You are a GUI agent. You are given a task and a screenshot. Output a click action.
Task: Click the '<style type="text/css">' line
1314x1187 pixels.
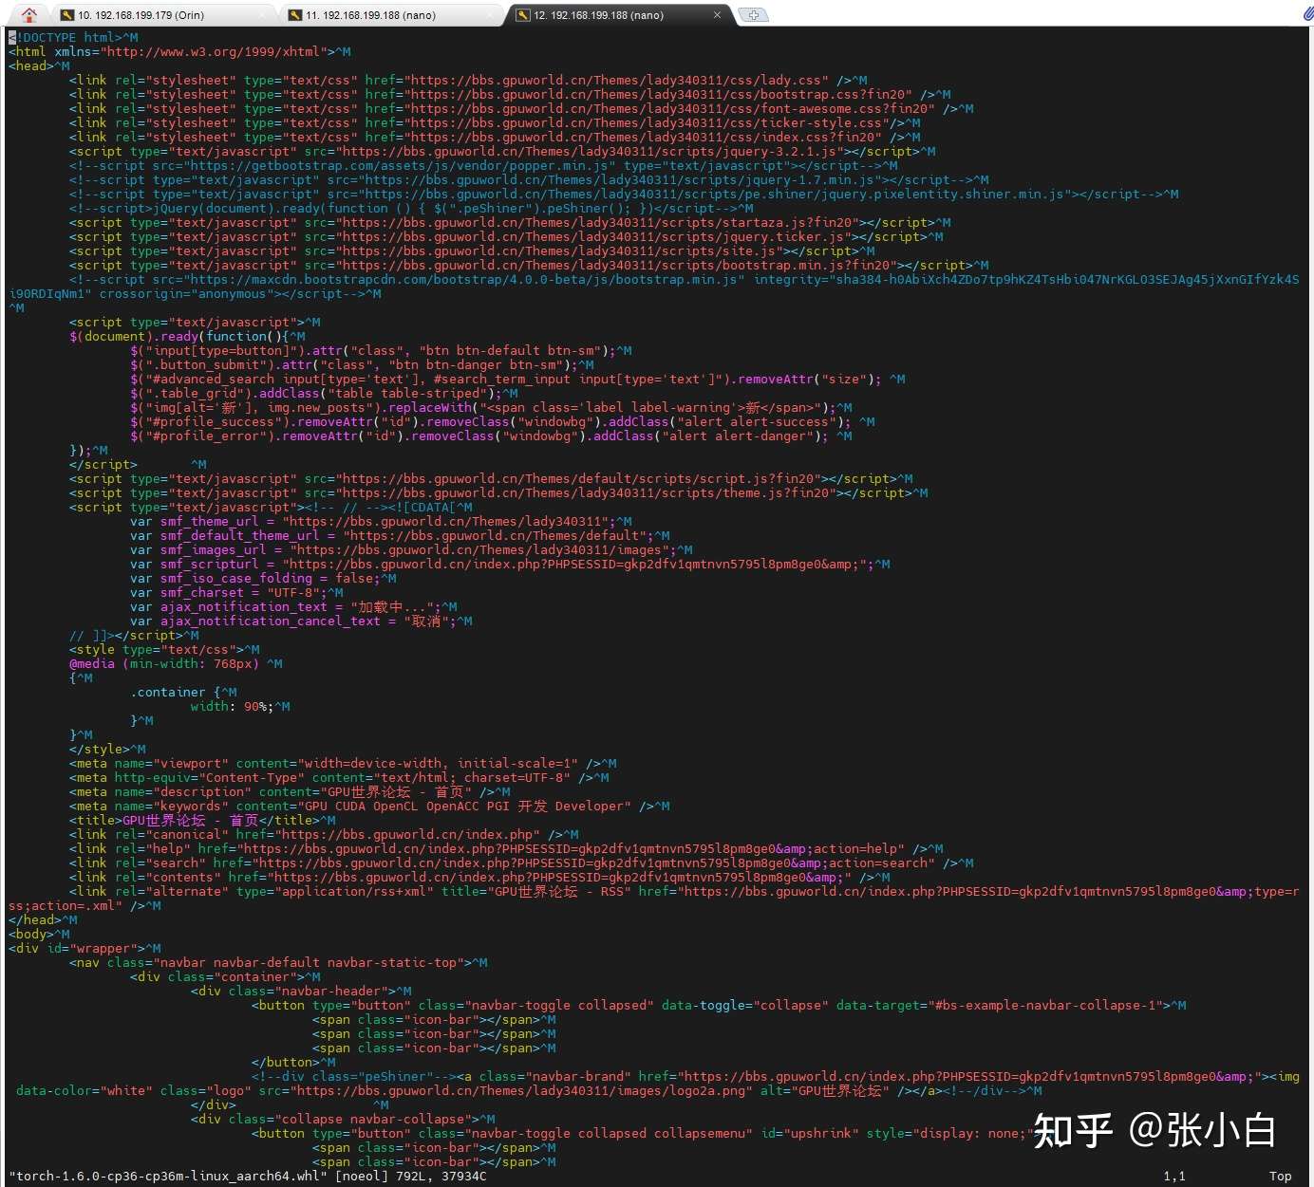pos(164,649)
